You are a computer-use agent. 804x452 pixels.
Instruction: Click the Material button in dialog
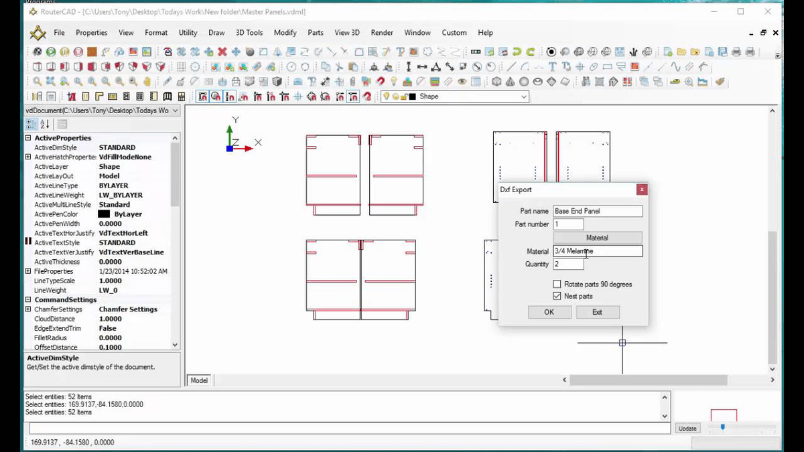pyautogui.click(x=597, y=238)
